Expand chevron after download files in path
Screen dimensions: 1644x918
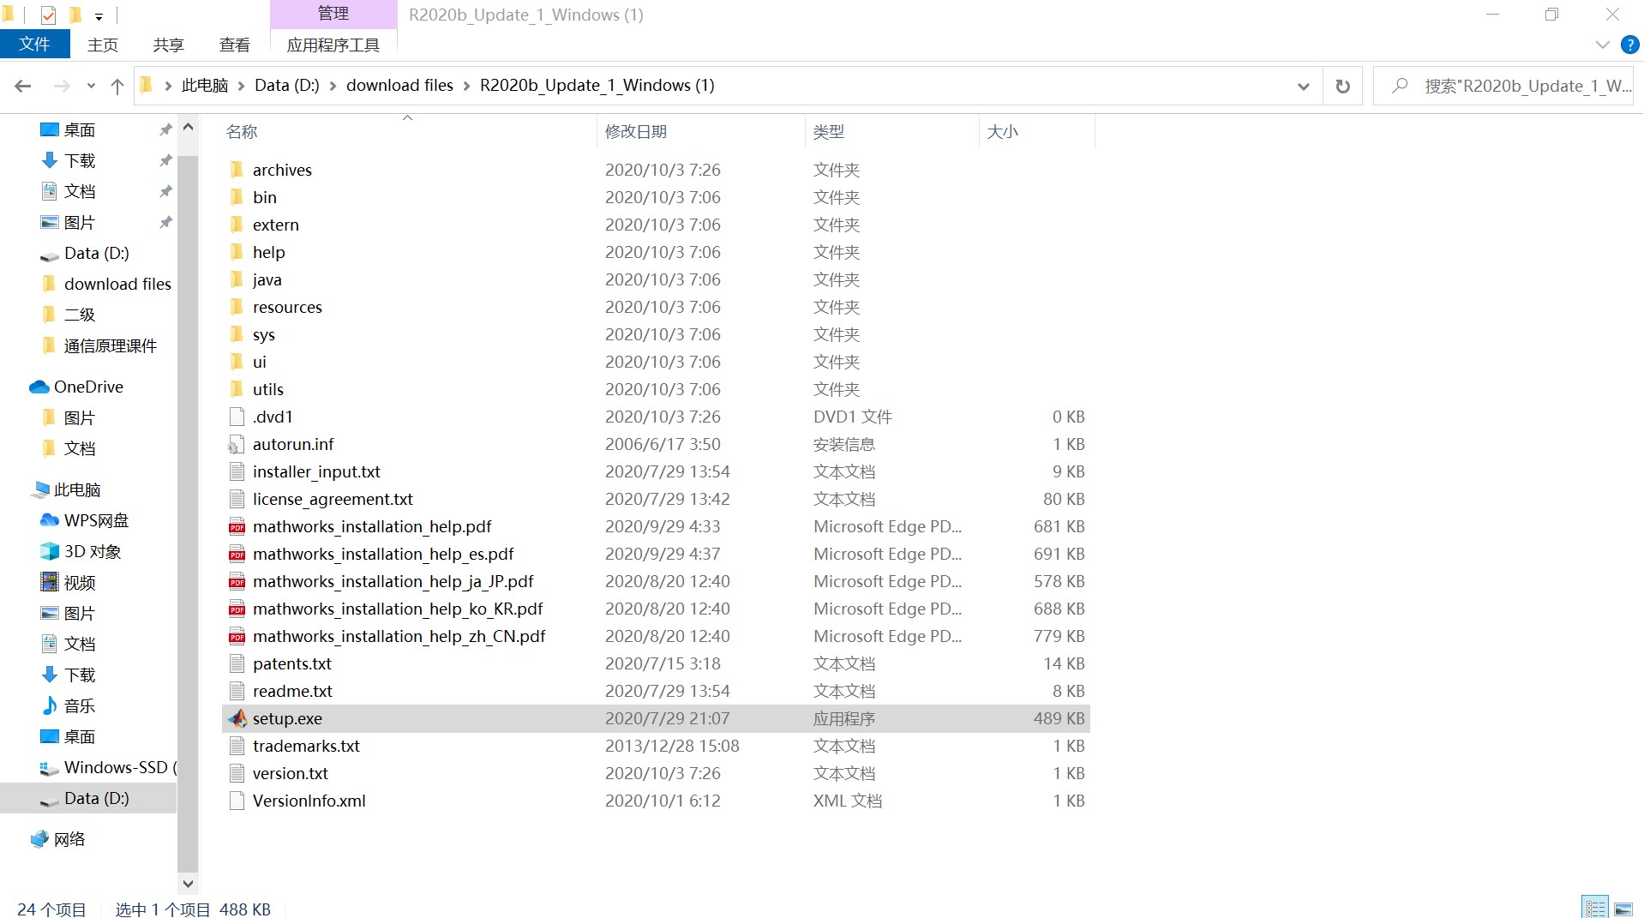pyautogui.click(x=467, y=86)
